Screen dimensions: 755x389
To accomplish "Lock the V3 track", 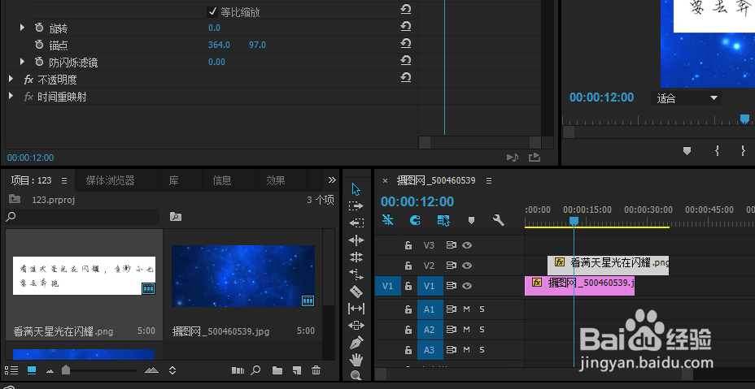I will 408,245.
